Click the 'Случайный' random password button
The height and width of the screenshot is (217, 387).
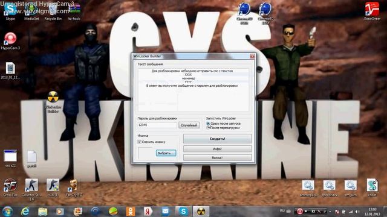[189, 125]
